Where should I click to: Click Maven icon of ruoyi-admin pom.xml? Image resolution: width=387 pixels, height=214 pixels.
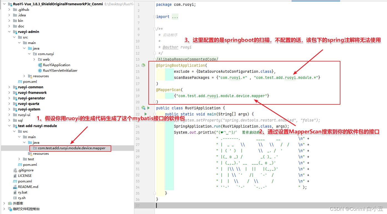point(20,81)
